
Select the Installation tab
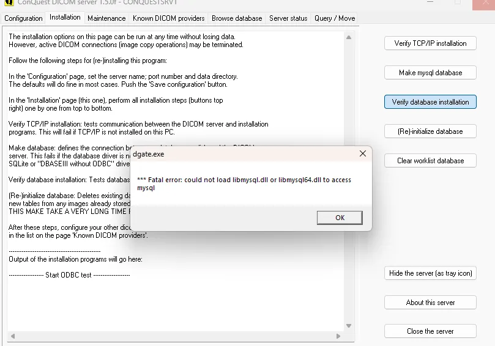pyautogui.click(x=65, y=18)
